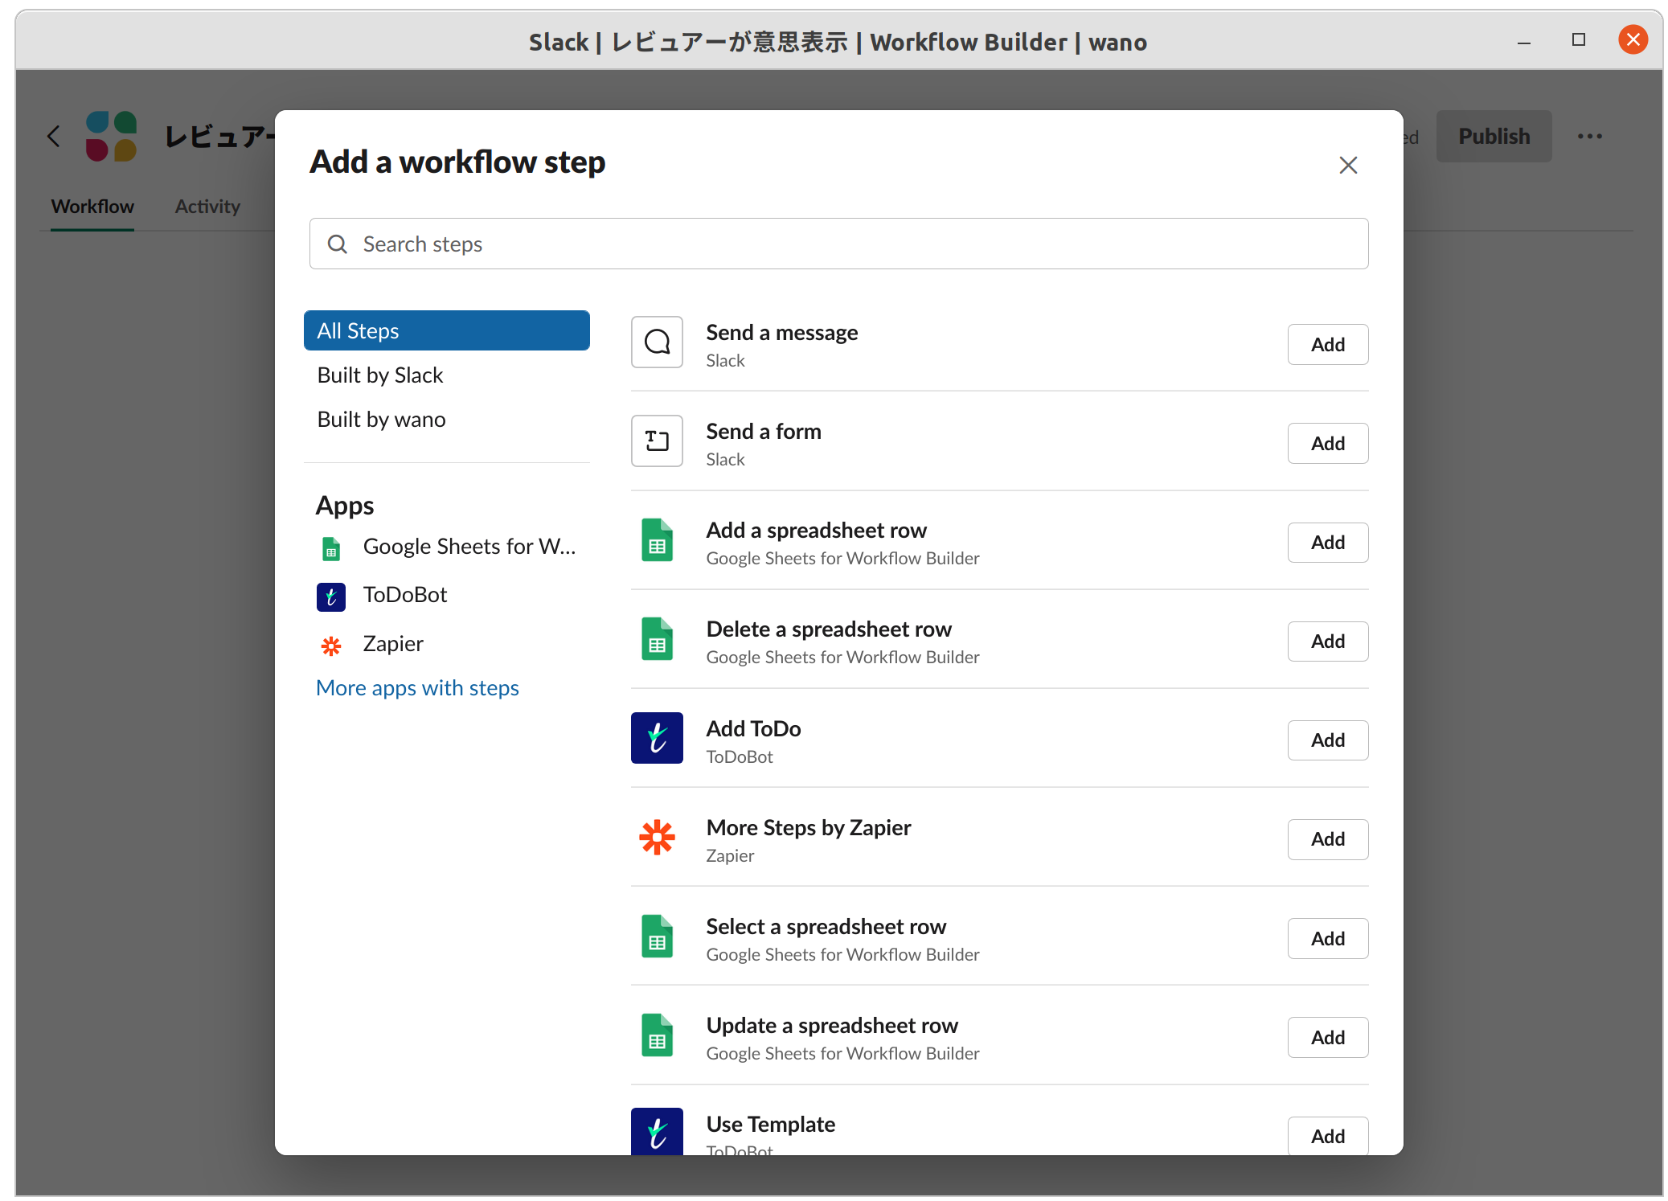This screenshot has height=1201, width=1668.
Task: Add the Delete a spreadsheet row step
Action: [x=1327, y=641]
